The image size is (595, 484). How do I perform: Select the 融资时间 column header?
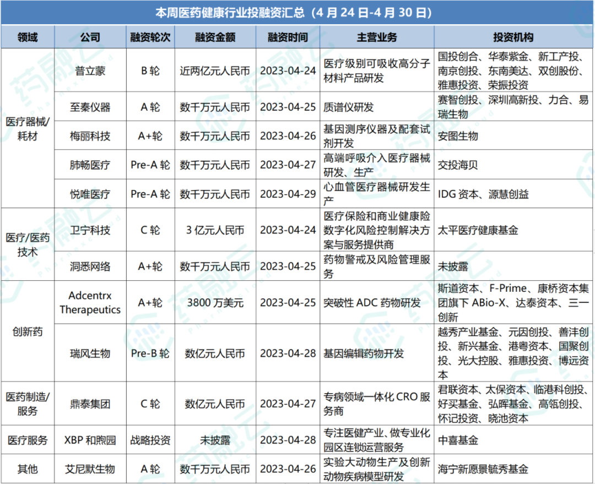[x=288, y=37]
